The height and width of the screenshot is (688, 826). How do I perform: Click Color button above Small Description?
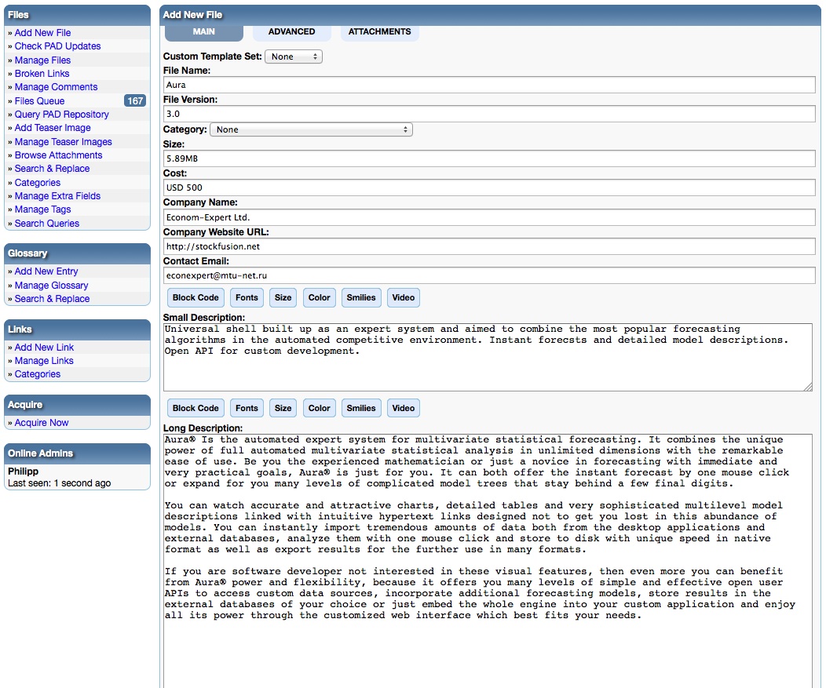[x=320, y=297]
